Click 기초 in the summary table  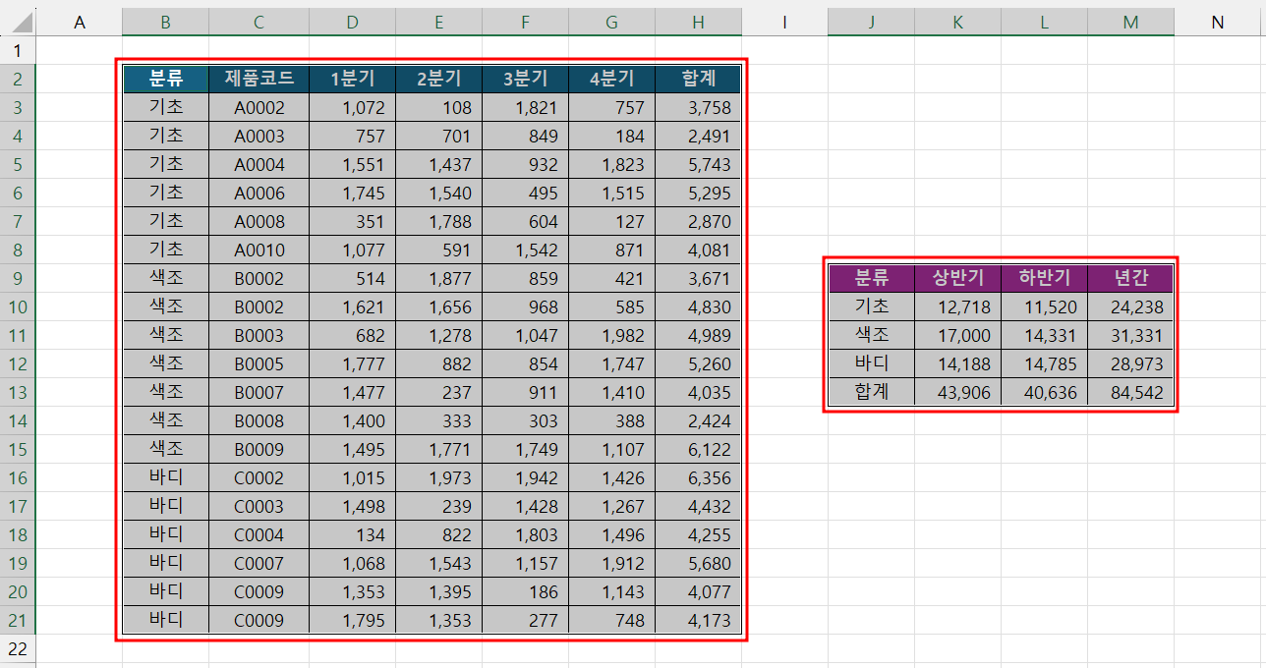pos(871,307)
